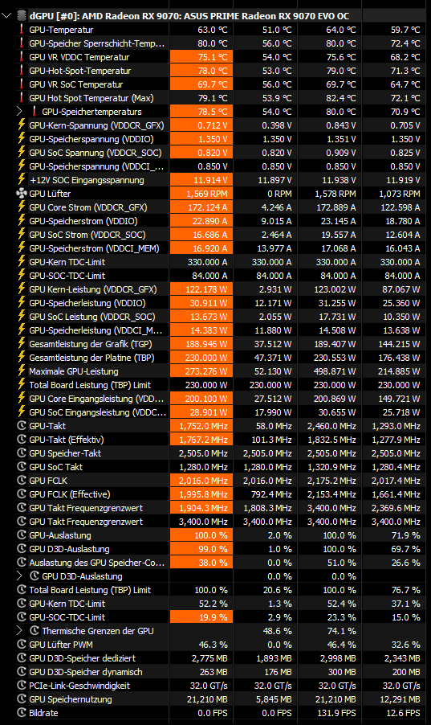Click thermometer icon beside GPU-Temperatur

point(21,30)
